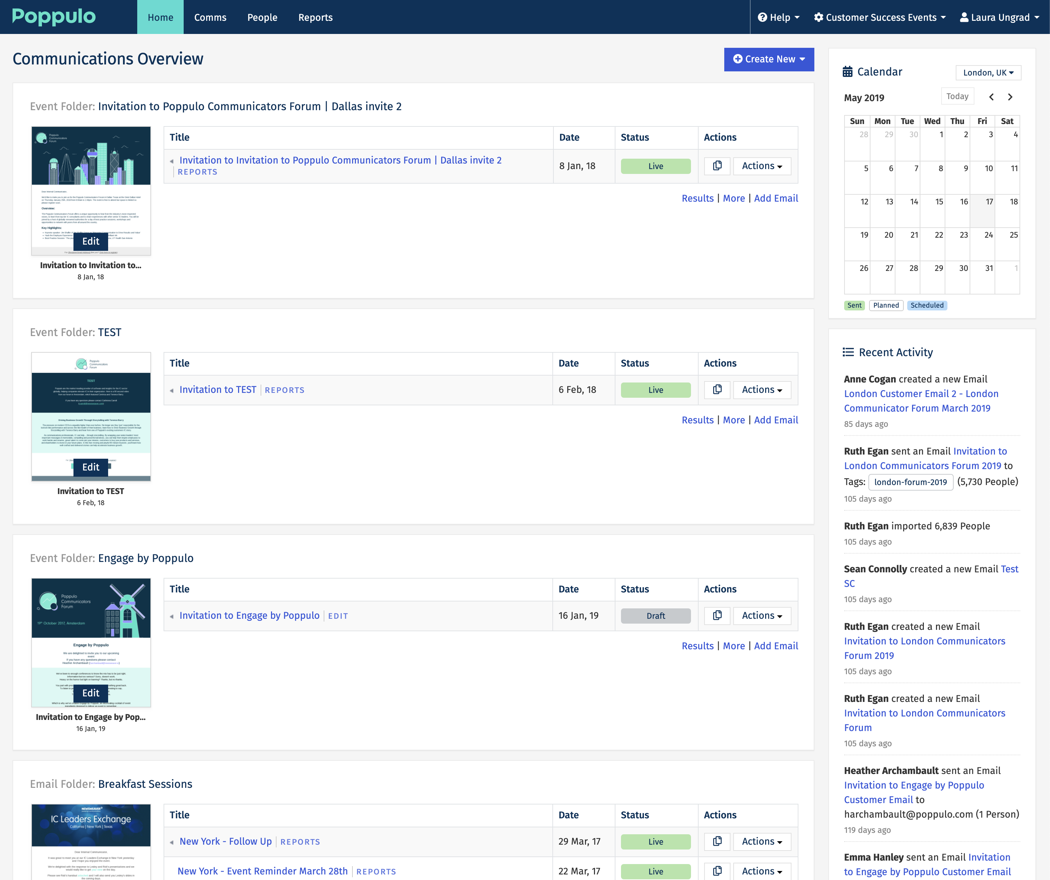1050x880 pixels.
Task: Click Add Email under Engage by Poppulo
Action: 776,645
